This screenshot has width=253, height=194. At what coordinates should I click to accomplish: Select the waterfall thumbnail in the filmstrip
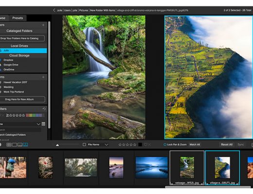187,167
